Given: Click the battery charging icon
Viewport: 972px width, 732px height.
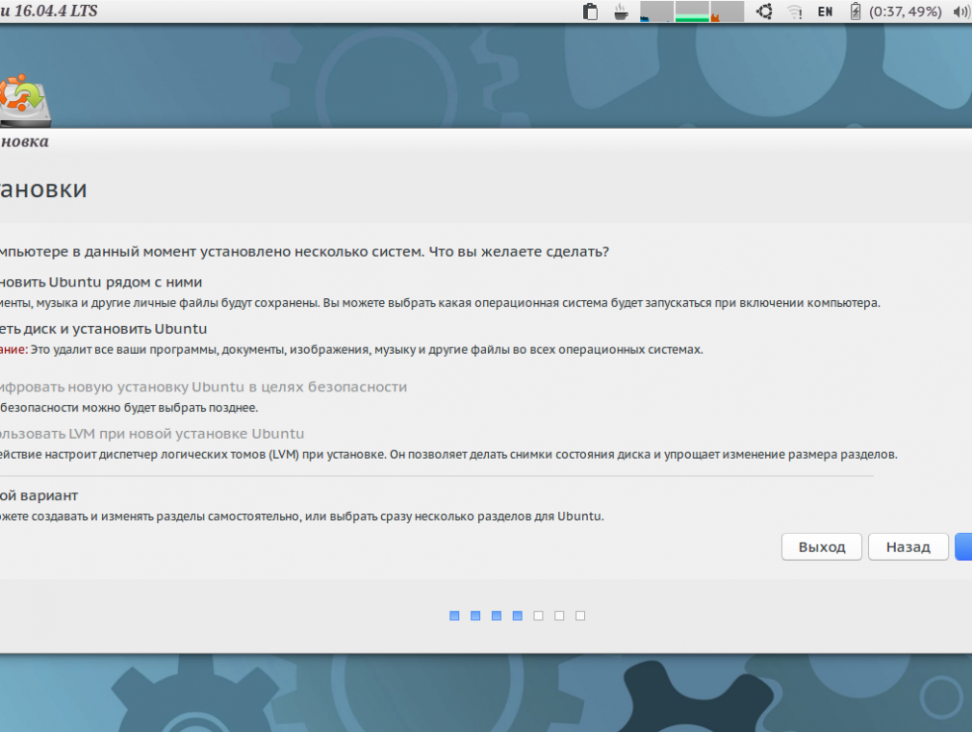Looking at the screenshot, I should pos(856,12).
